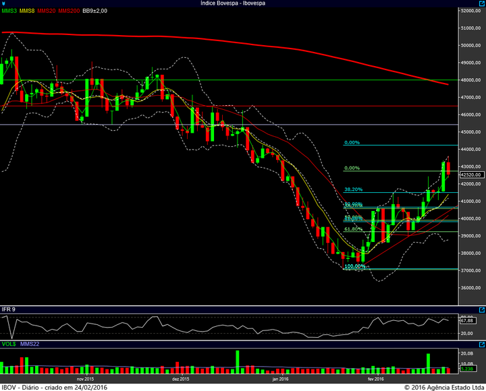Viewport: 486px width, 391px height.
Task: Click the 51000,00 price axis label
Action: [x=471, y=28]
